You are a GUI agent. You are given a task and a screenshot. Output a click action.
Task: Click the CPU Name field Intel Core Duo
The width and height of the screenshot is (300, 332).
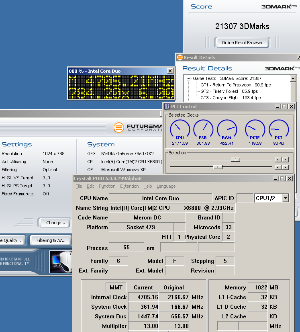tap(160, 198)
